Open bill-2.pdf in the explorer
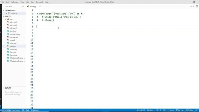 pyautogui.click(x=13, y=25)
